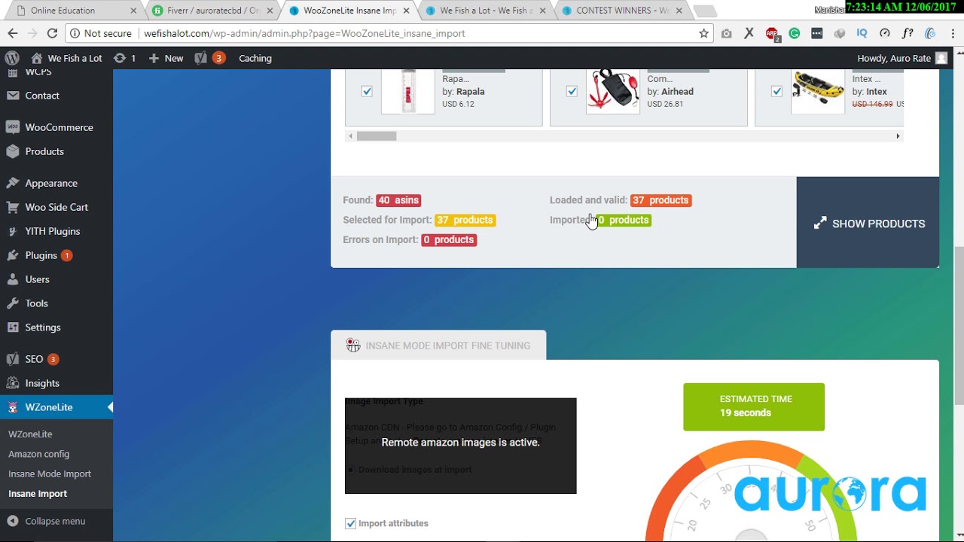Click the WooCommerce menu icon
The image size is (964, 542).
pyautogui.click(x=13, y=127)
